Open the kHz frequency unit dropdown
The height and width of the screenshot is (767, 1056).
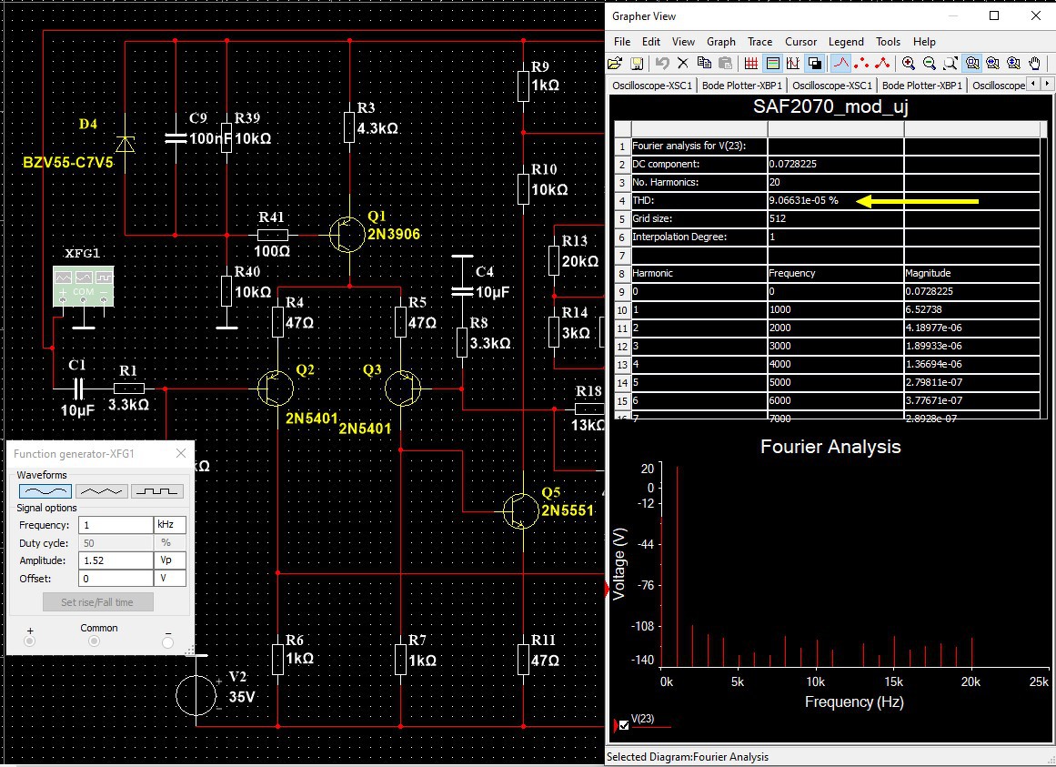pyautogui.click(x=170, y=525)
